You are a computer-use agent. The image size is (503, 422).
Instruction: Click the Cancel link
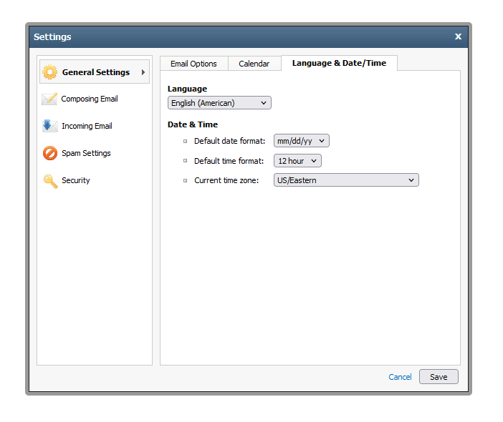click(x=400, y=377)
